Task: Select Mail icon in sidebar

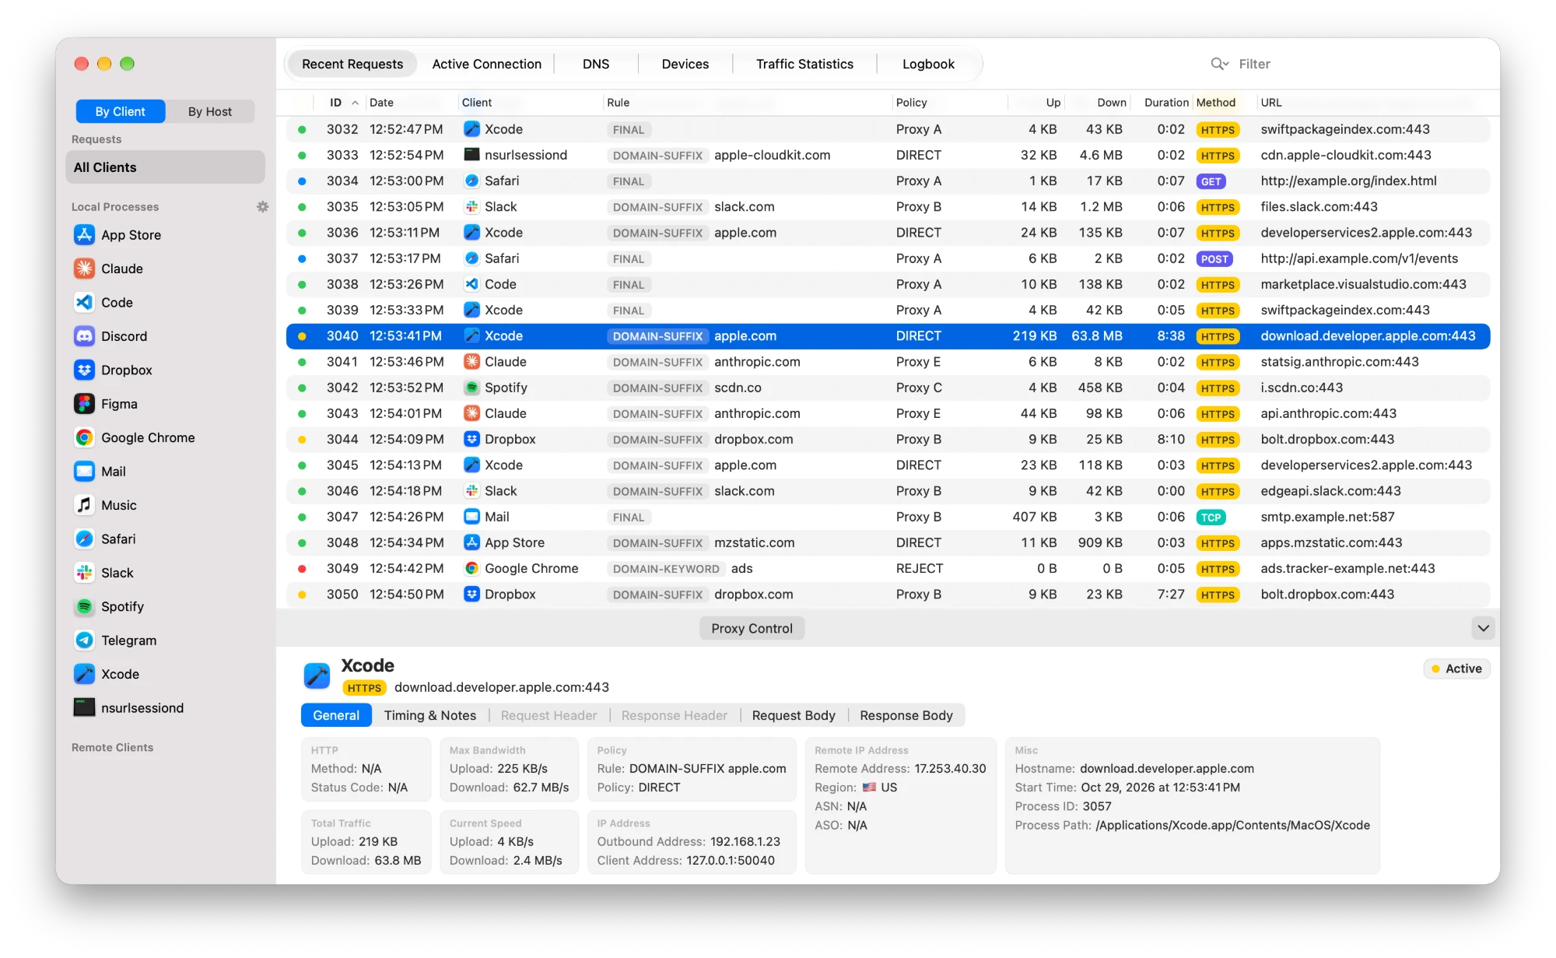Action: [84, 472]
